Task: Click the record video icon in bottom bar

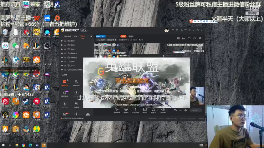Action: (175, 110)
